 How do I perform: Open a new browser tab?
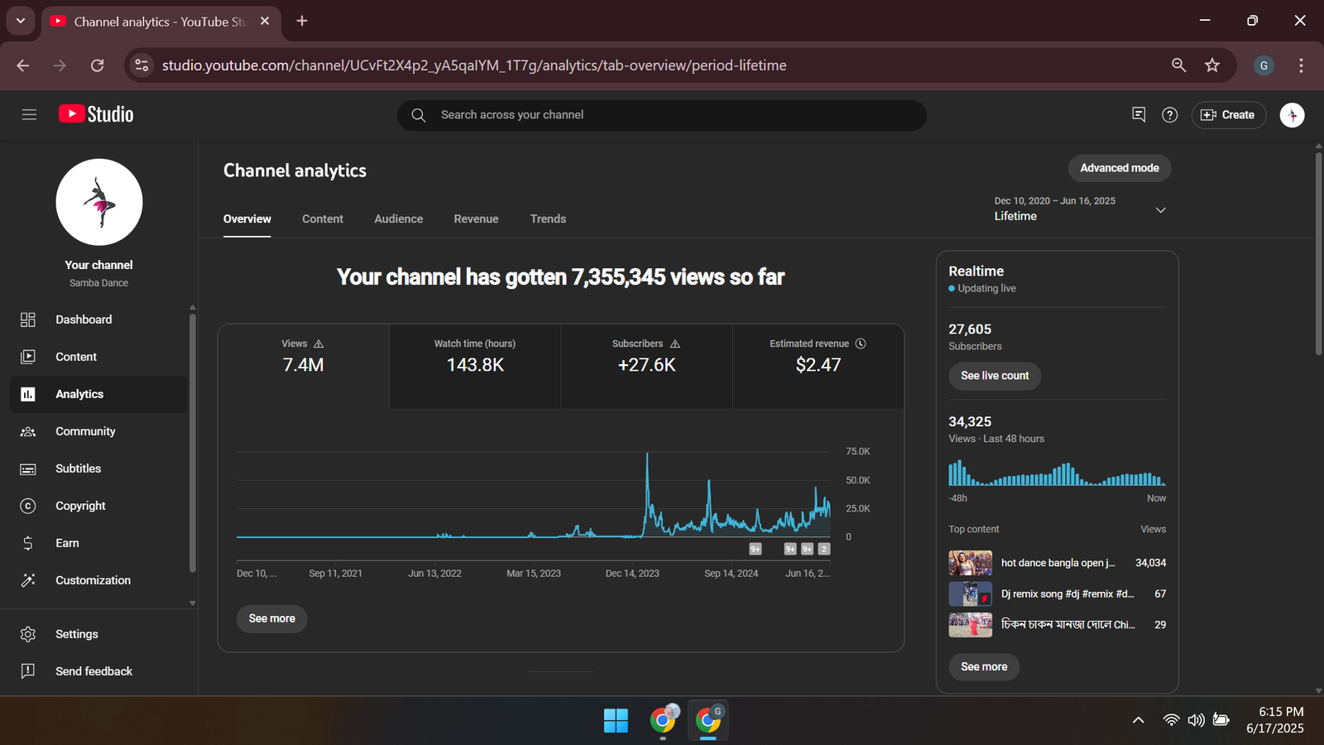(302, 21)
